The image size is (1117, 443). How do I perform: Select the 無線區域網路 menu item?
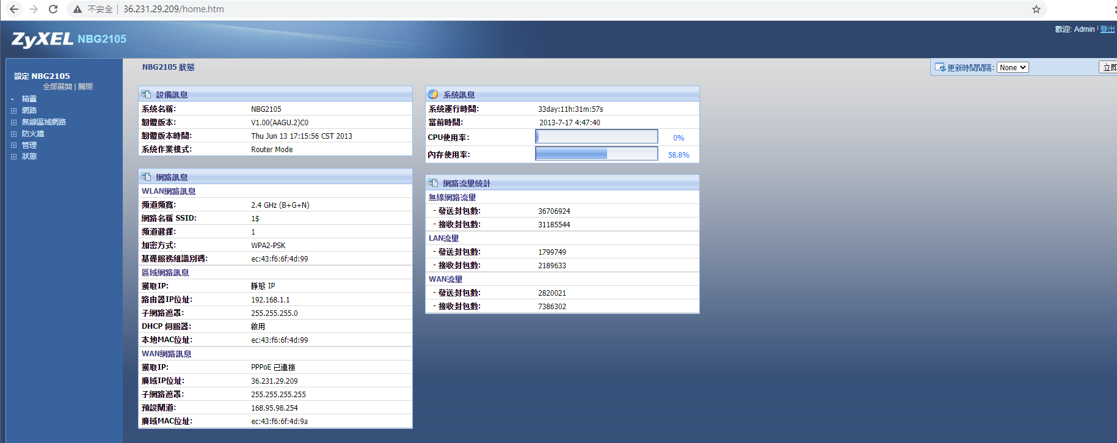(44, 122)
